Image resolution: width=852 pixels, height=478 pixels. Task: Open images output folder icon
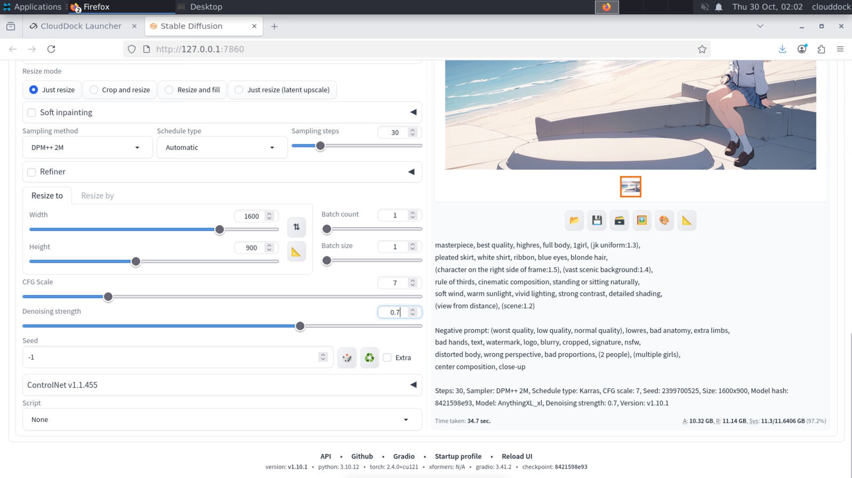point(574,221)
